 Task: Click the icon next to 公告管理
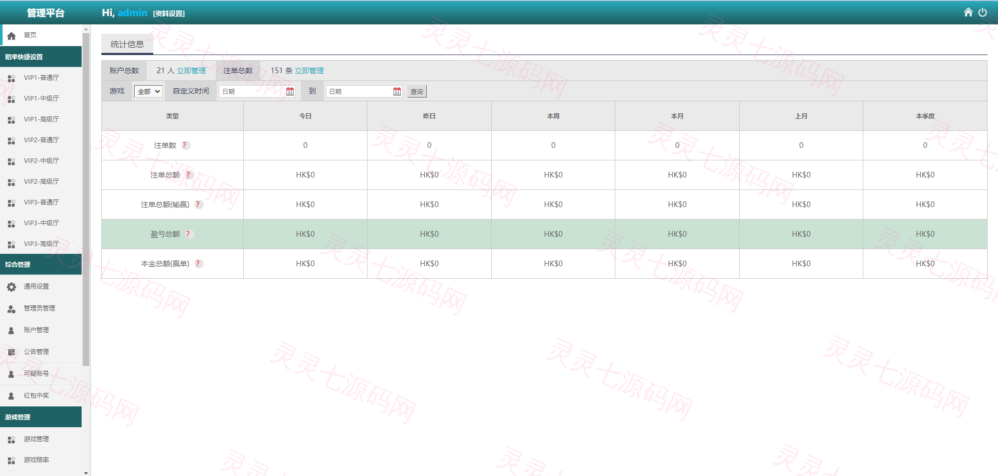[11, 352]
